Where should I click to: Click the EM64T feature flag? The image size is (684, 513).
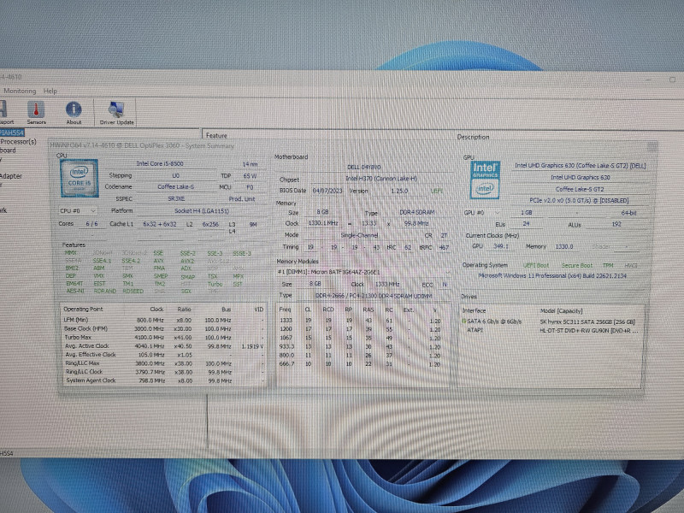point(74,284)
